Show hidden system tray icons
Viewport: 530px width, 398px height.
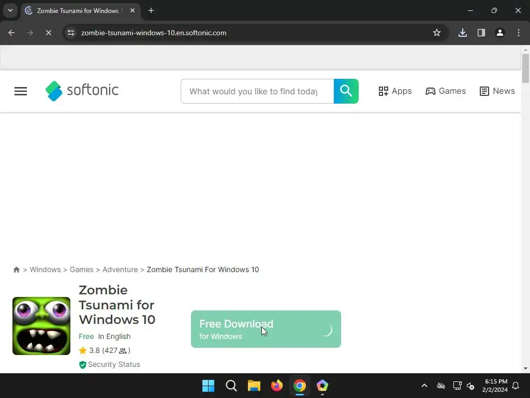pos(424,386)
